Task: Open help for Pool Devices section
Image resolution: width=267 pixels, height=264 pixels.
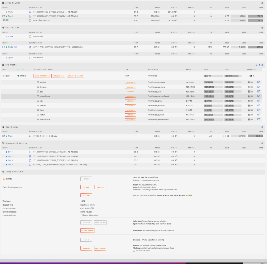Action: coord(262,27)
